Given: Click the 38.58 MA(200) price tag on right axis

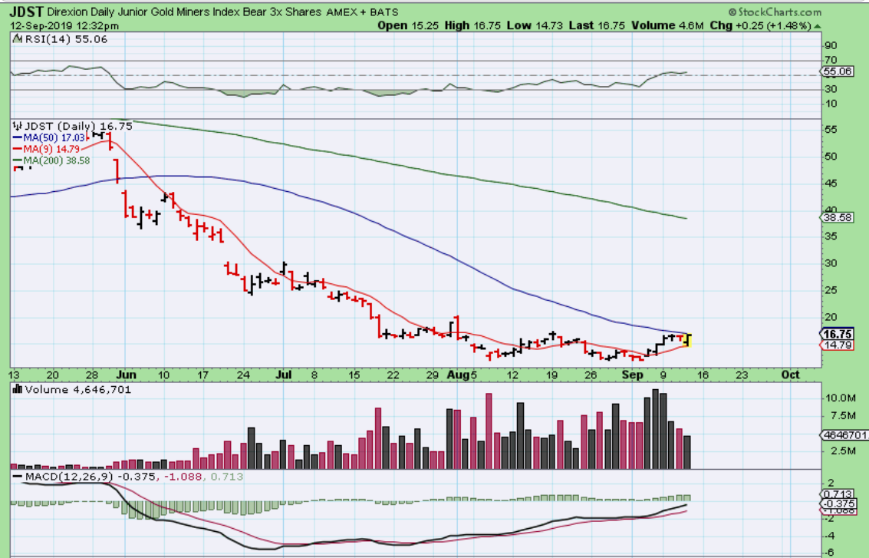Looking at the screenshot, I should 836,217.
